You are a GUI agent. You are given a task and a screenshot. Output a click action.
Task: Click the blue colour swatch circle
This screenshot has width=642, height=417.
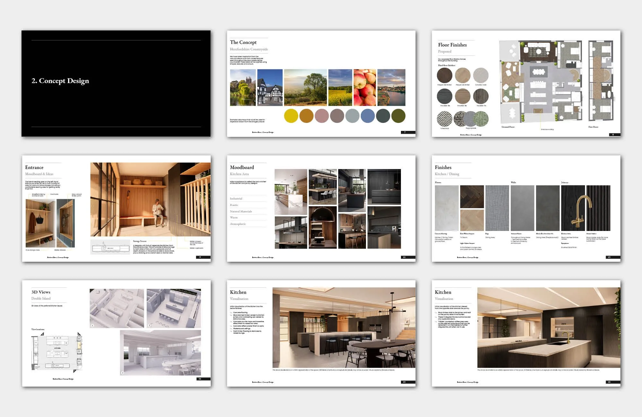click(368, 116)
